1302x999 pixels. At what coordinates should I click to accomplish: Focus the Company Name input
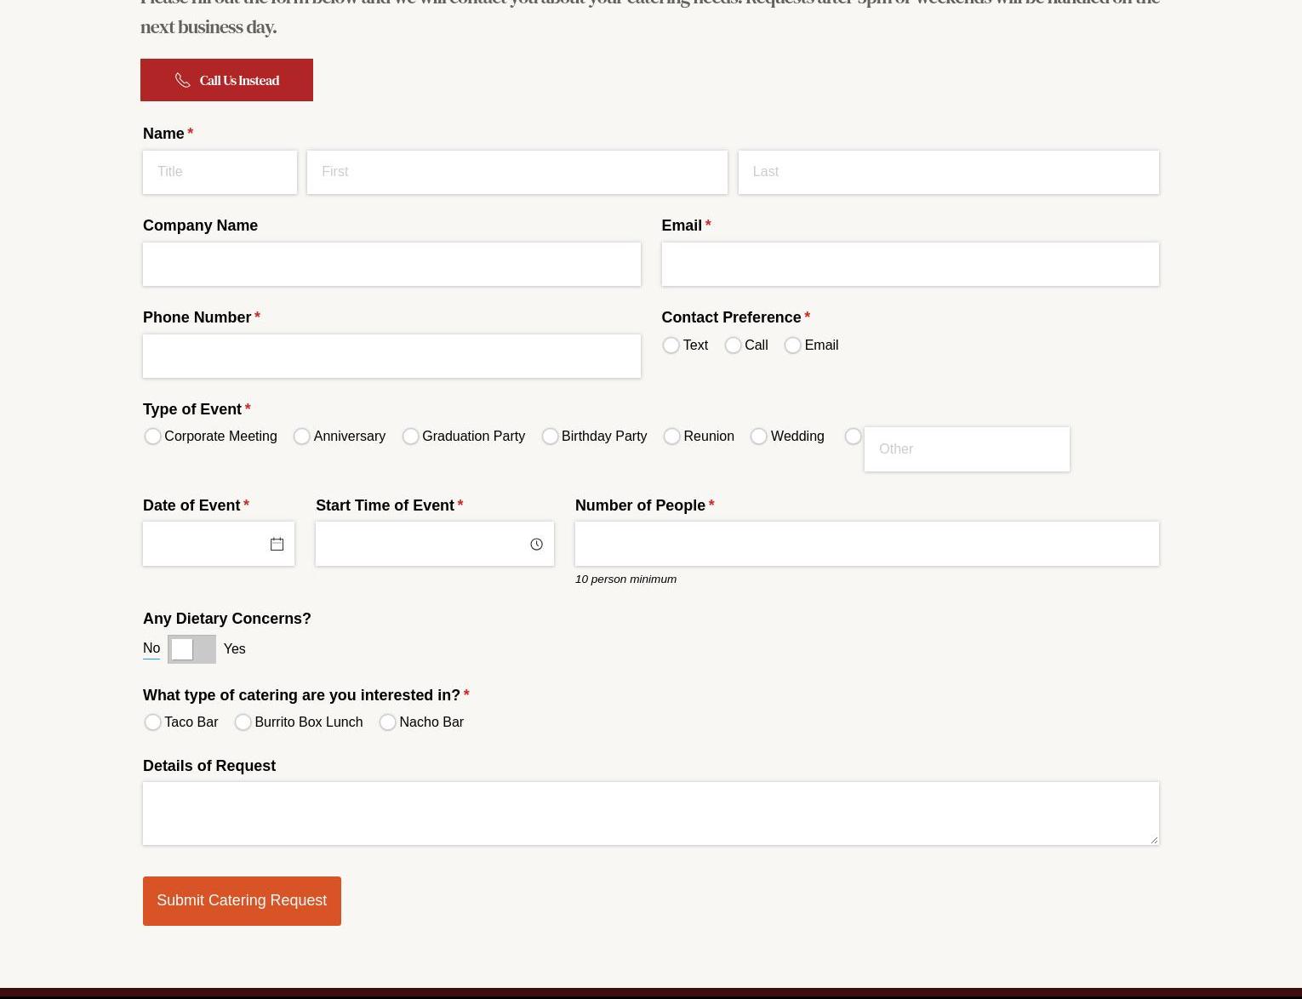point(391,264)
